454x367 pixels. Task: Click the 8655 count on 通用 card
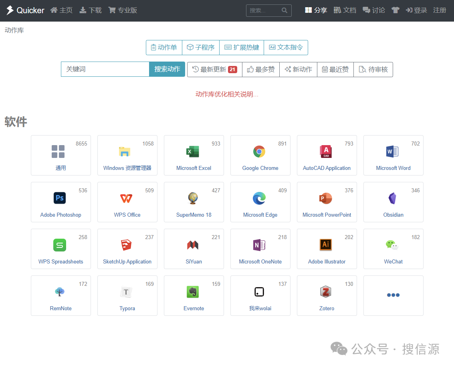point(81,144)
